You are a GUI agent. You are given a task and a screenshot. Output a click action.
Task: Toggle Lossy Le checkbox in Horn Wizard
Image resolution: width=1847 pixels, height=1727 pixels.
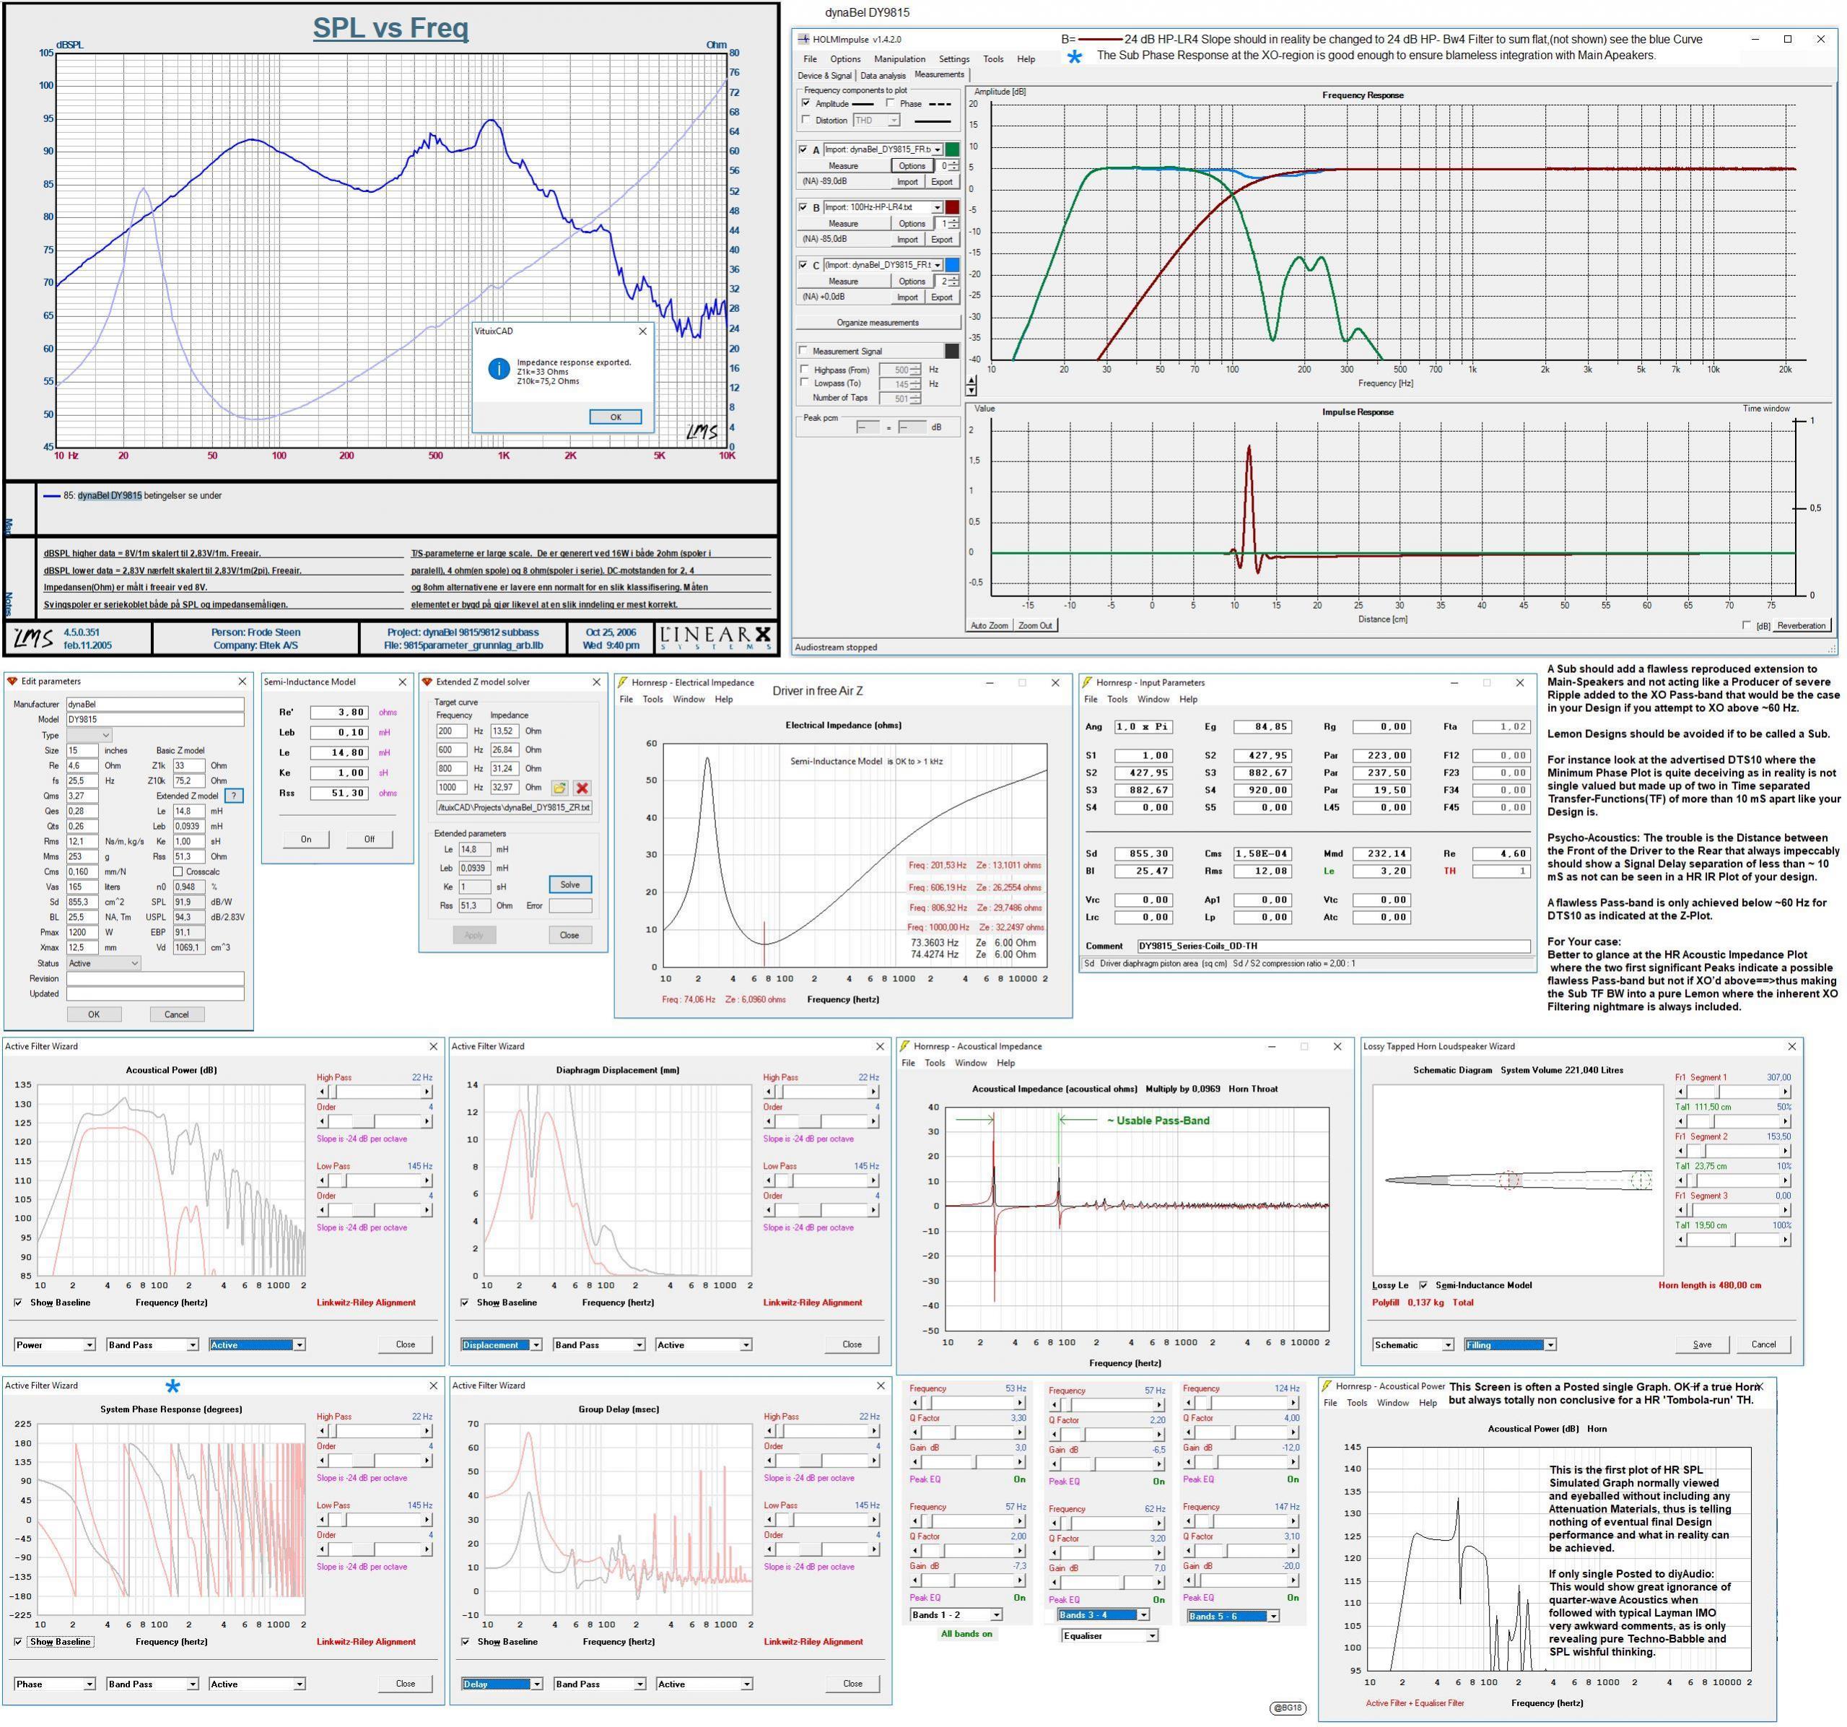pos(1423,1284)
